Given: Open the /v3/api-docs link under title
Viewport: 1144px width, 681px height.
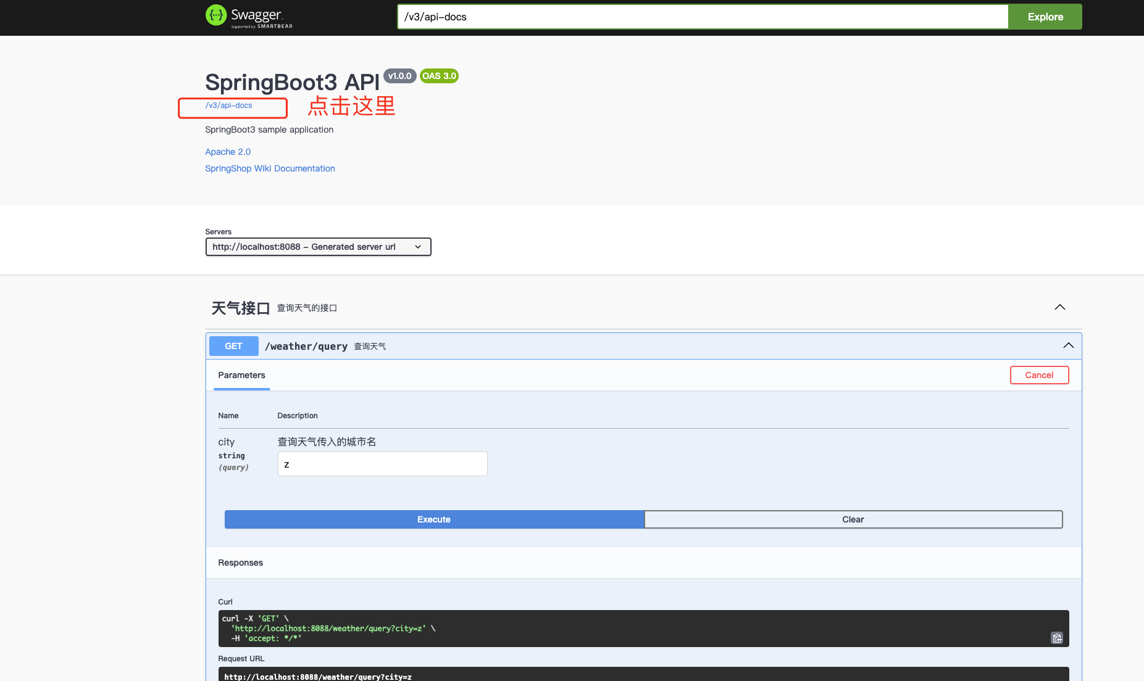Looking at the screenshot, I should pos(228,105).
